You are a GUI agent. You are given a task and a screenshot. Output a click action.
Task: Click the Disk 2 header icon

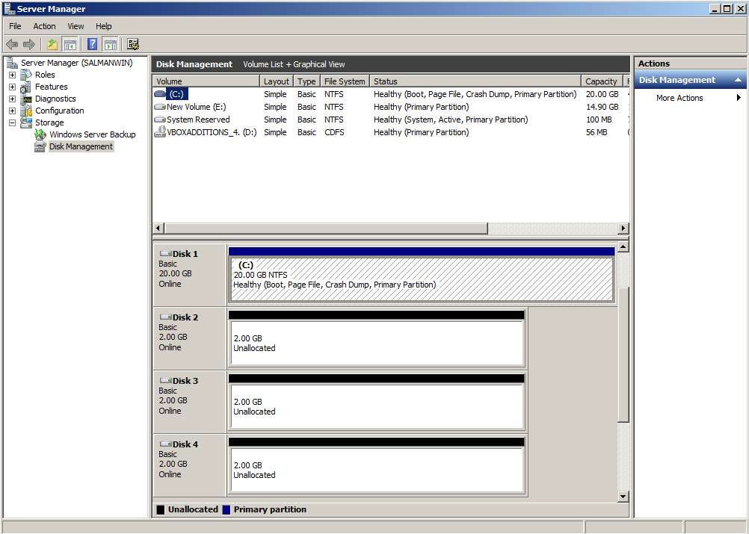166,317
